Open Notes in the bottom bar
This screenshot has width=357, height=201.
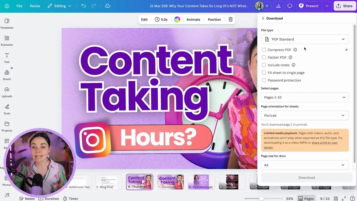[x=27, y=198]
